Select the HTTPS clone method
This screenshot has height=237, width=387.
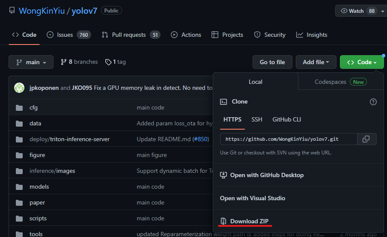[x=232, y=120]
